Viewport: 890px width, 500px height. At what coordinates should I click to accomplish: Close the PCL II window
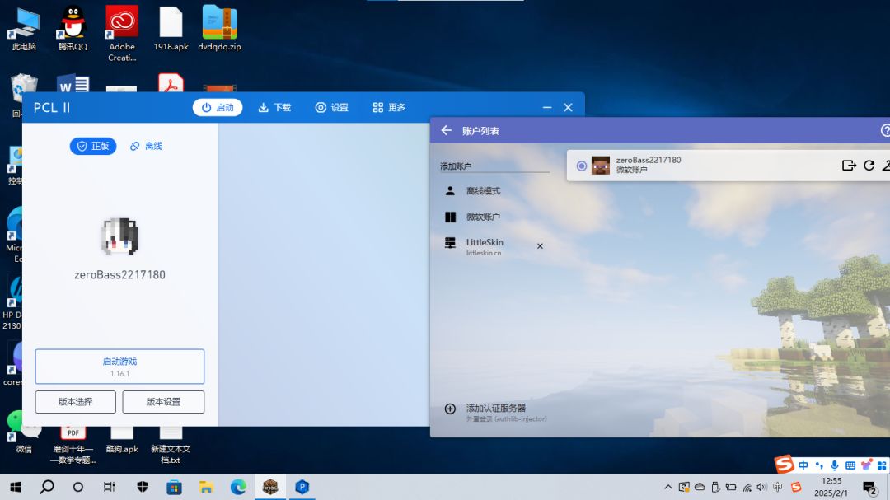coord(568,107)
